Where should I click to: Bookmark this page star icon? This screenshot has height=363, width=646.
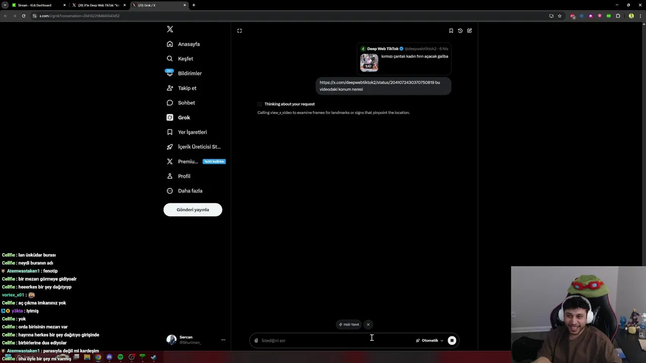tap(560, 16)
